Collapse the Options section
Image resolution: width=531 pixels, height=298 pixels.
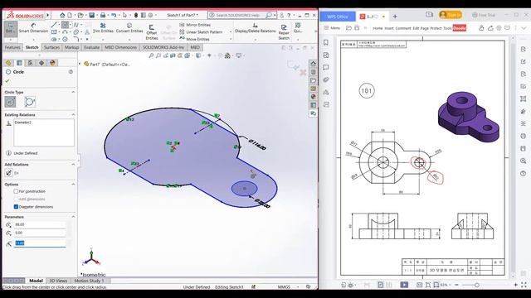[73, 184]
